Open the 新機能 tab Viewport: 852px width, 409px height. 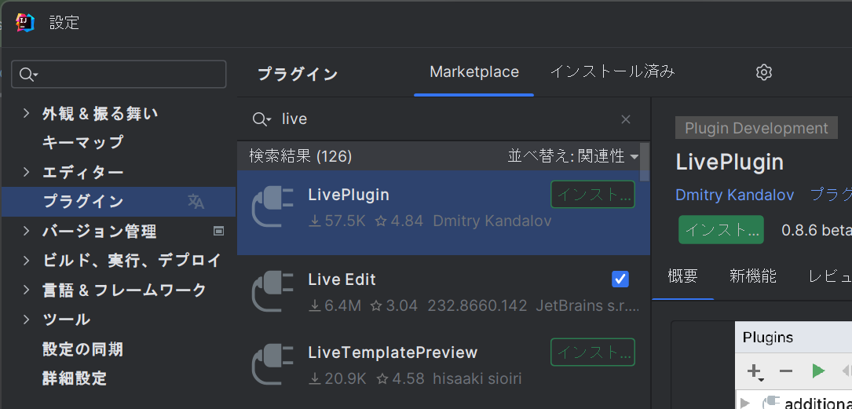click(752, 276)
